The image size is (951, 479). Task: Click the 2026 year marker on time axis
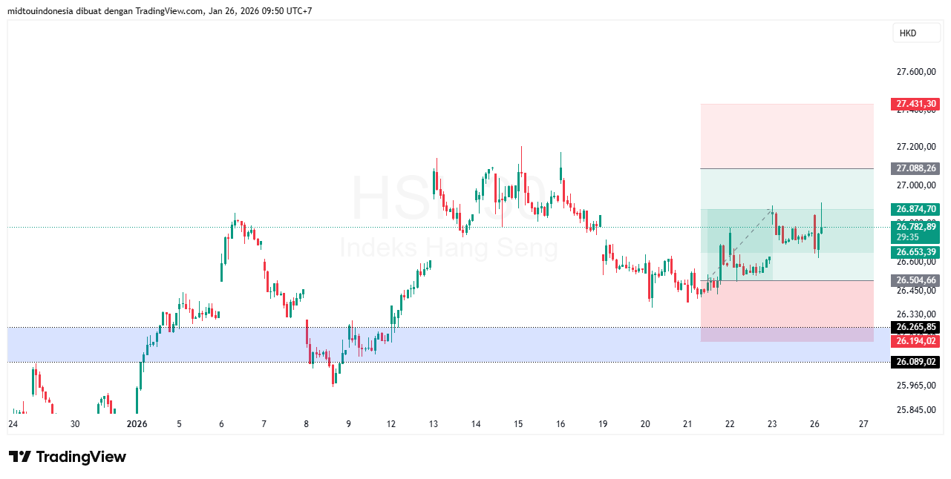coord(137,424)
